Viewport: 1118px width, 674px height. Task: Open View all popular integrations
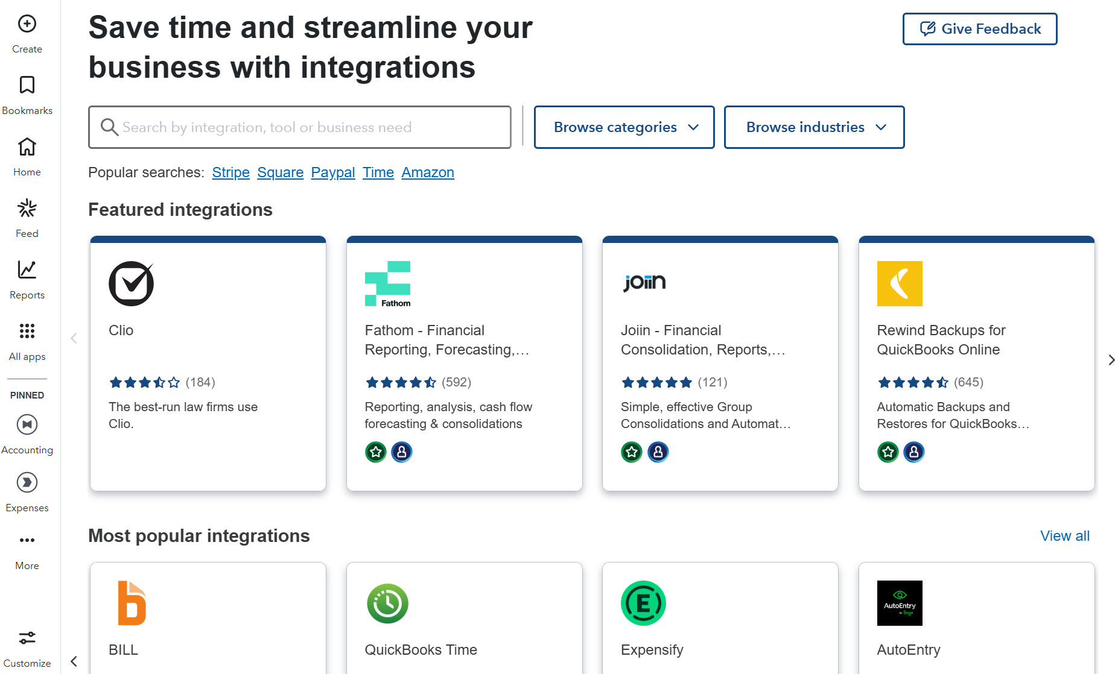click(x=1064, y=535)
